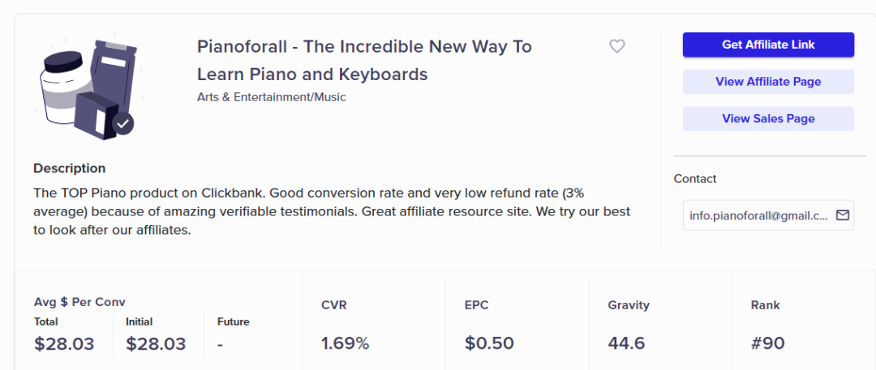Select the info.pianoforall contact email field
876x370 pixels.
click(x=758, y=216)
